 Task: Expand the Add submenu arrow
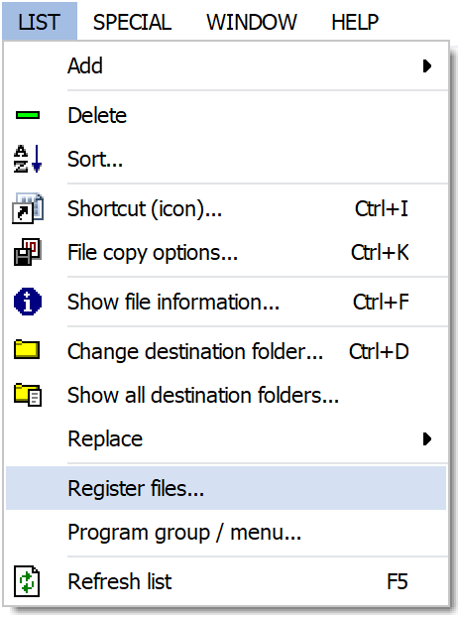point(427,65)
